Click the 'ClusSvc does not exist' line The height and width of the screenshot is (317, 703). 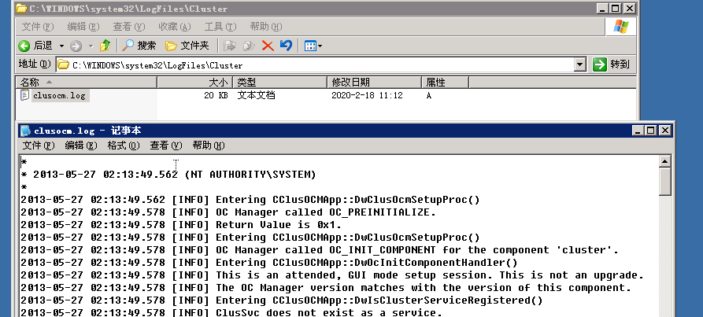[231, 312]
